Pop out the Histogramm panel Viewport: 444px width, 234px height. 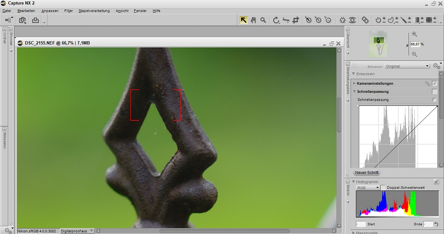[x=436, y=182]
